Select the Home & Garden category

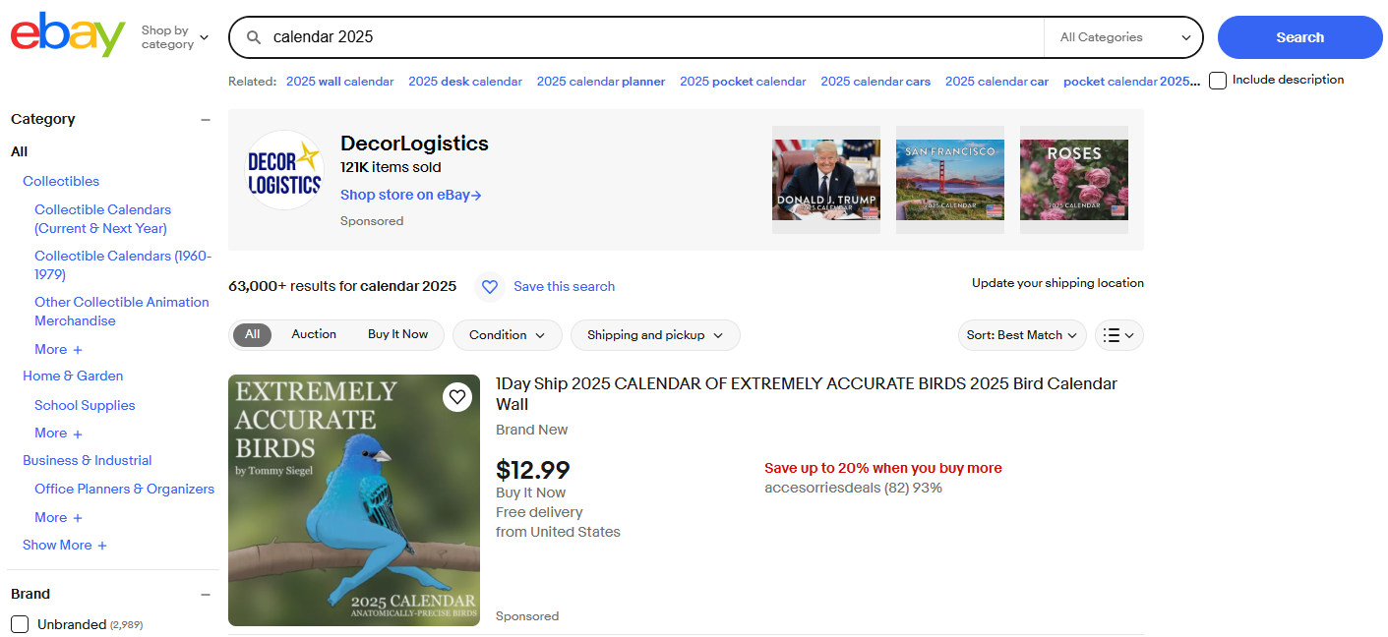click(x=73, y=376)
